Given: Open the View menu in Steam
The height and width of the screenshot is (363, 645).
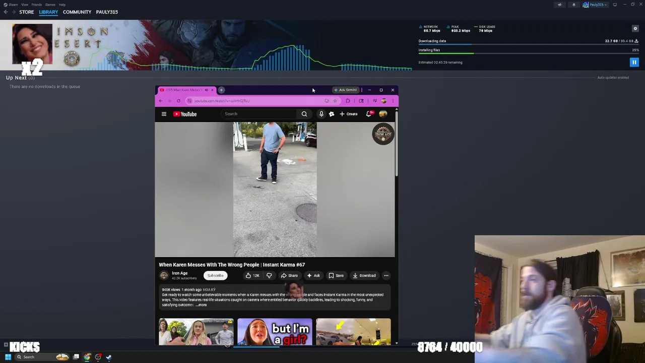Looking at the screenshot, I should click(x=25, y=5).
